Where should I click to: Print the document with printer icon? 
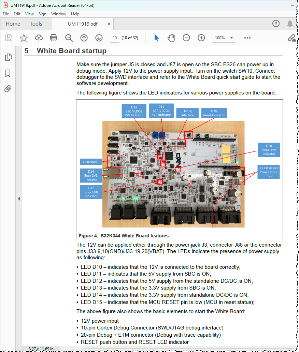click(x=54, y=38)
